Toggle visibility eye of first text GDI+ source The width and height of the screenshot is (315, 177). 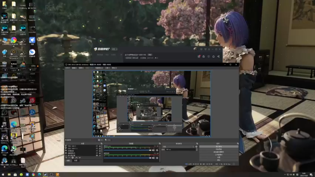click(97, 146)
